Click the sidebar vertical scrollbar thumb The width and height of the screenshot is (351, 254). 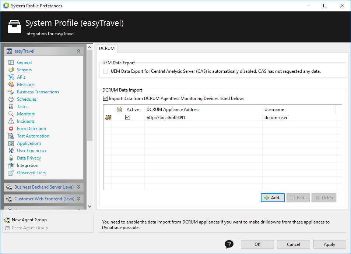(x=89, y=96)
